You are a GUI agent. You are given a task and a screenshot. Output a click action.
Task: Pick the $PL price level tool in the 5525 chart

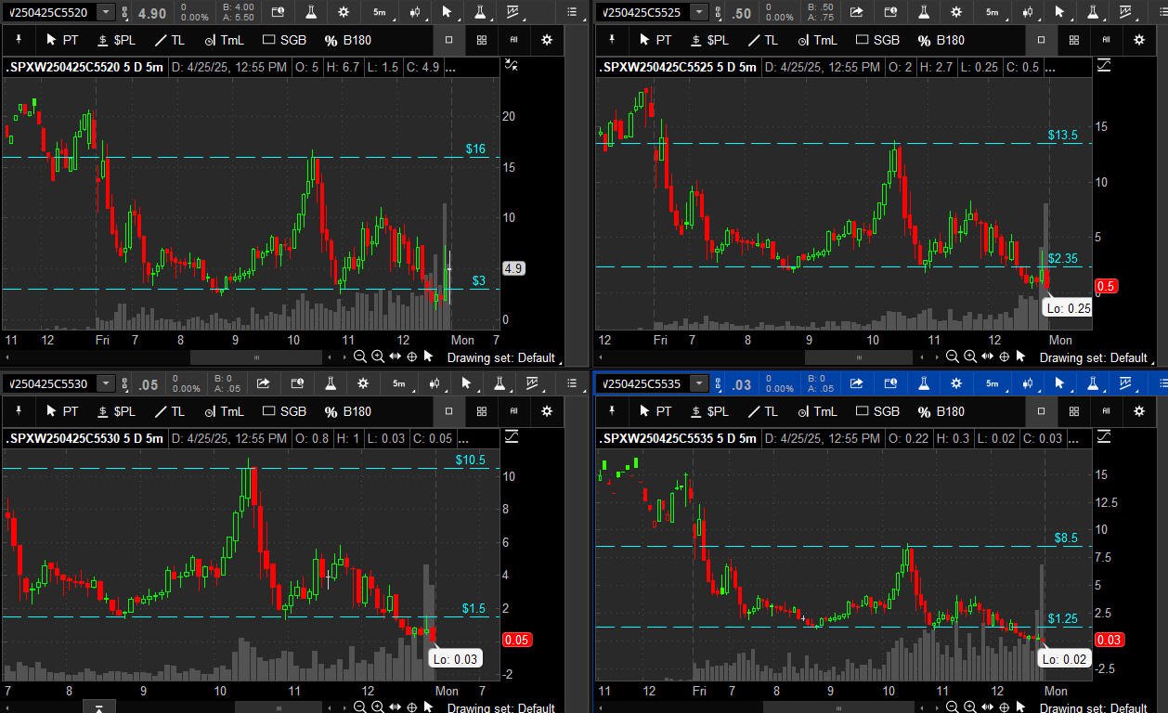click(x=708, y=40)
